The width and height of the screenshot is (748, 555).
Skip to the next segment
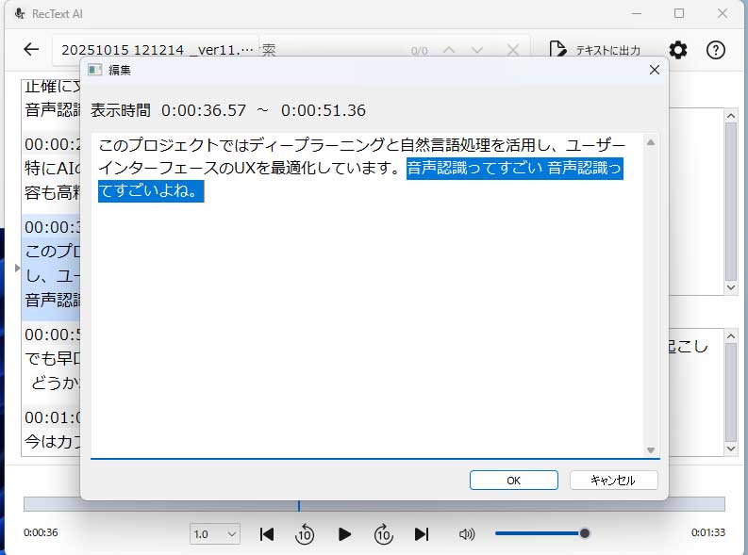pos(422,534)
